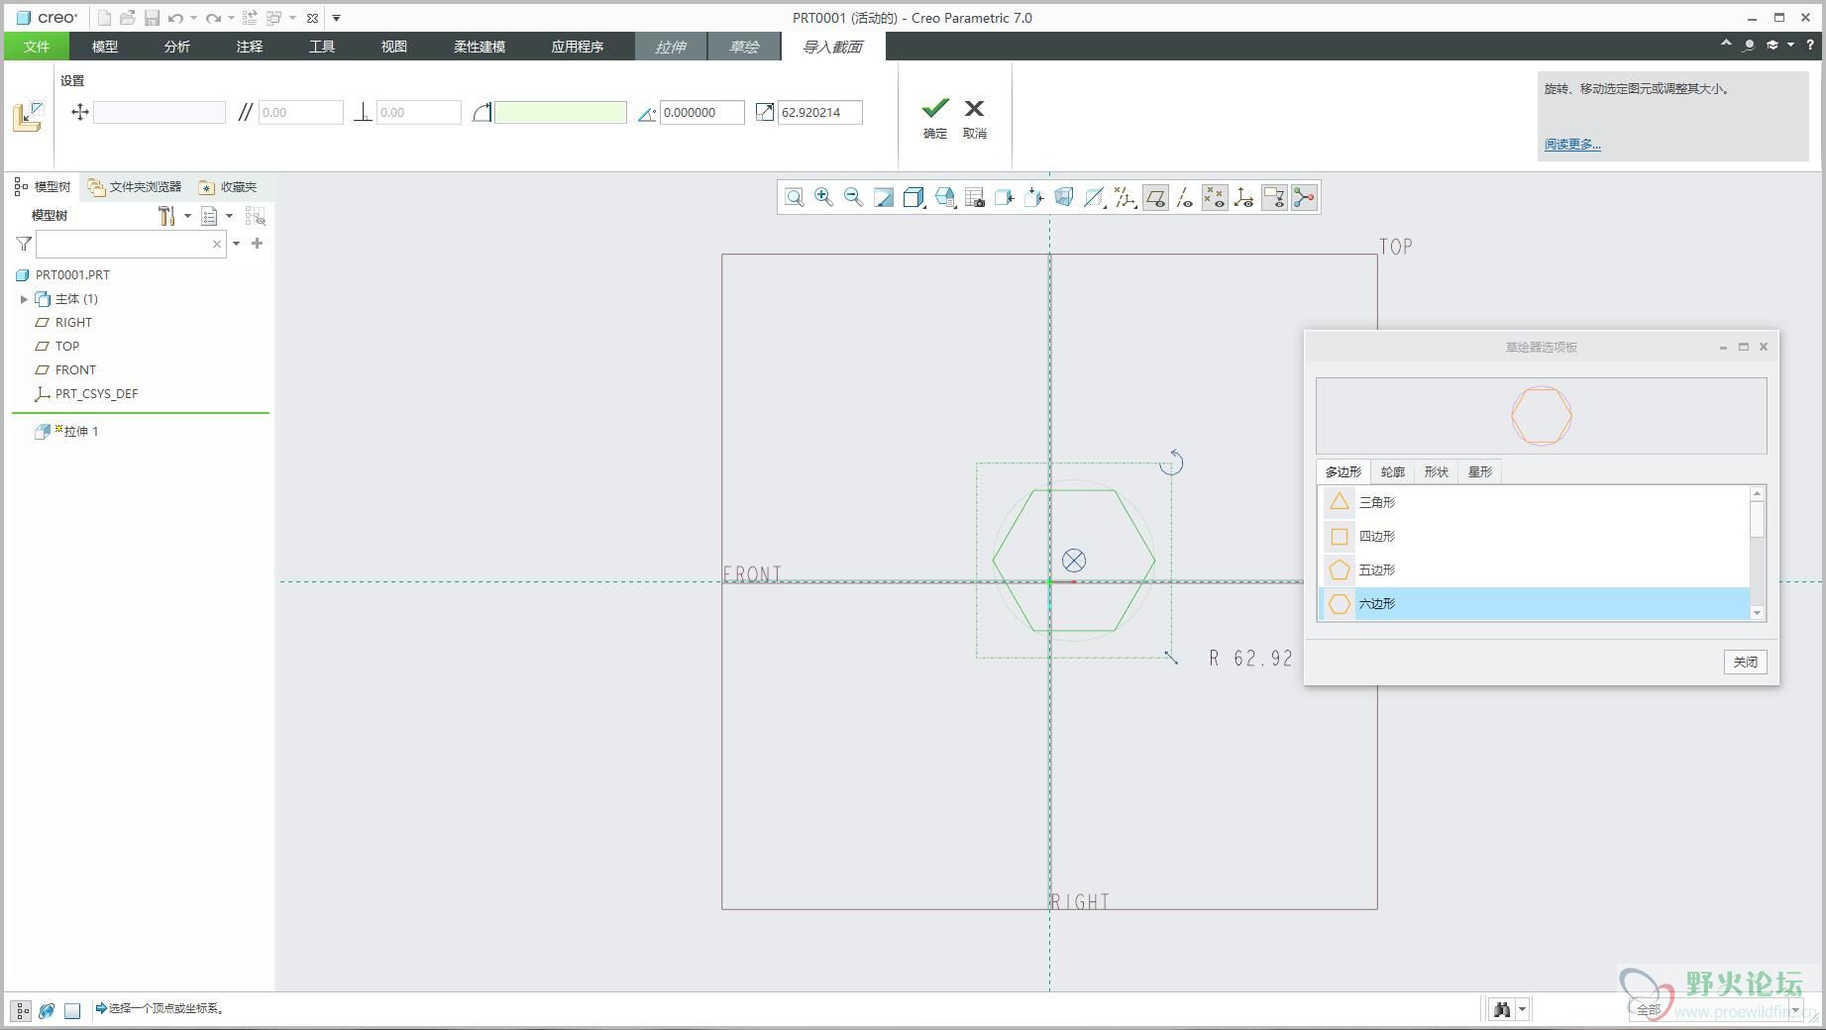Click the 确定 checkmark button
The height and width of the screenshot is (1030, 1826).
935,117
